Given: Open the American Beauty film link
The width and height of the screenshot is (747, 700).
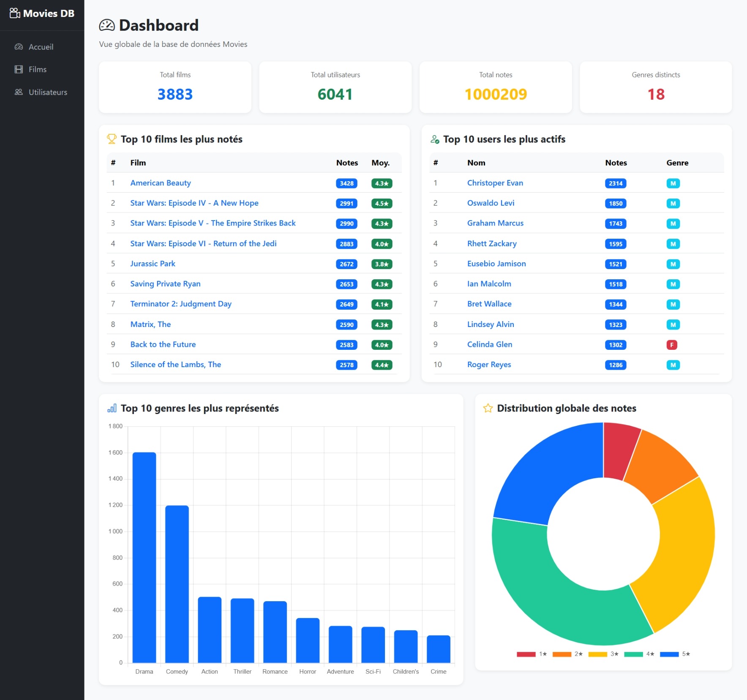Looking at the screenshot, I should (x=161, y=183).
